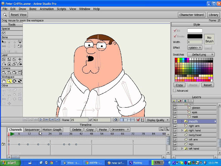Switch to the Sequencer tab
This screenshot has width=221, height=166.
coord(32,130)
